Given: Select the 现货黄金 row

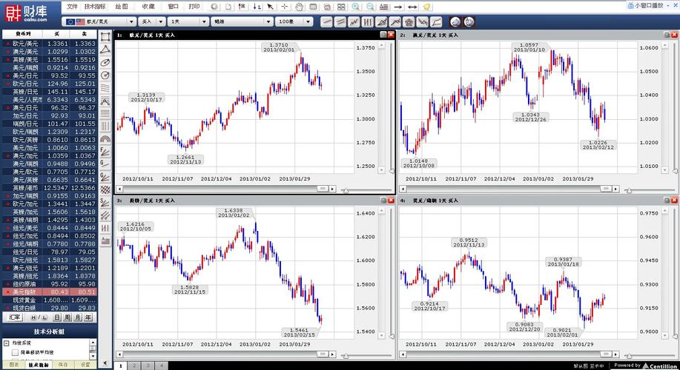Looking at the screenshot, I should [x=49, y=300].
